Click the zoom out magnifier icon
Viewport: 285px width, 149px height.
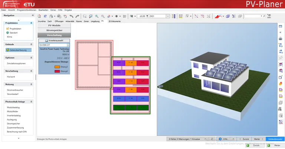click(103, 16)
